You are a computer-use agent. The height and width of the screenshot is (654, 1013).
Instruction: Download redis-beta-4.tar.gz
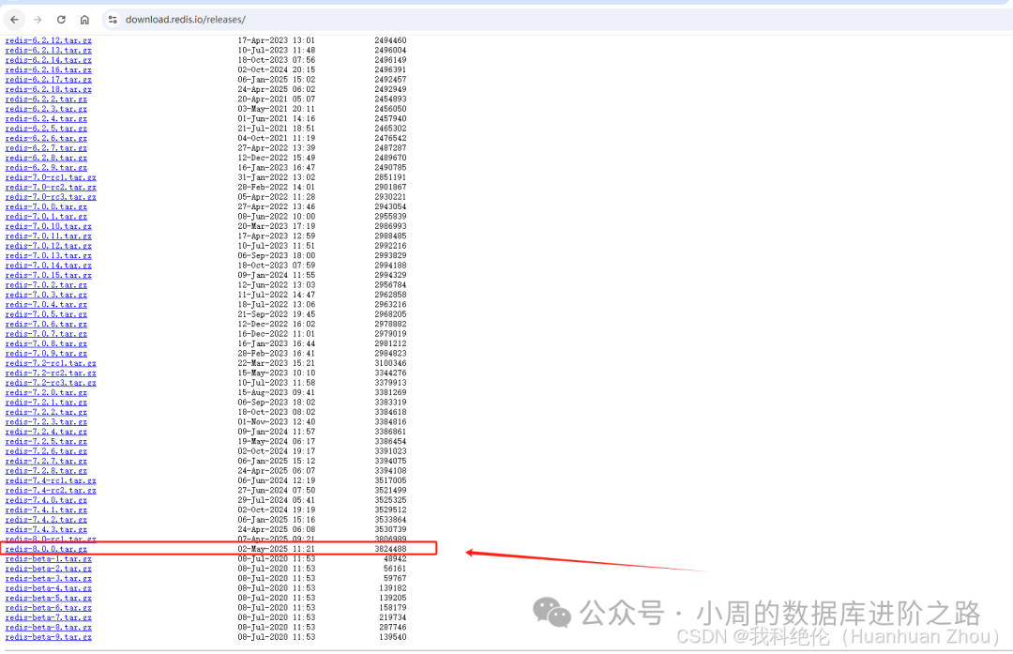click(x=49, y=588)
